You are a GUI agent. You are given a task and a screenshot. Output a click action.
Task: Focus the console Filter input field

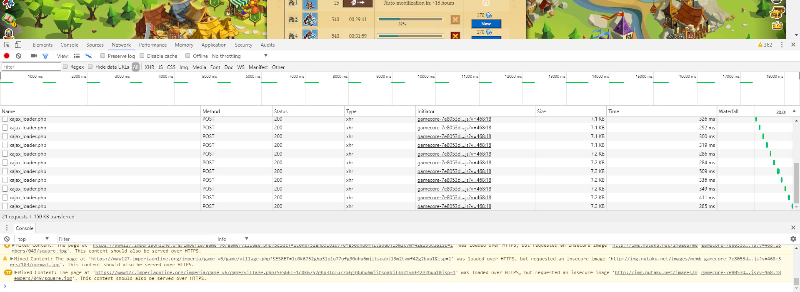click(x=135, y=239)
